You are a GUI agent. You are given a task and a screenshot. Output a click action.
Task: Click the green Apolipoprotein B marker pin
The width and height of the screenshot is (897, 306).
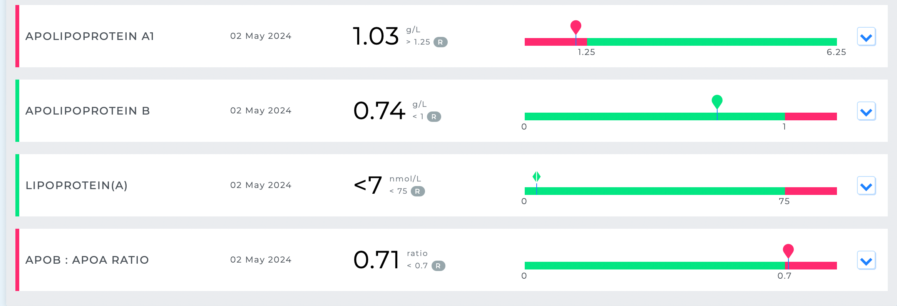click(717, 101)
